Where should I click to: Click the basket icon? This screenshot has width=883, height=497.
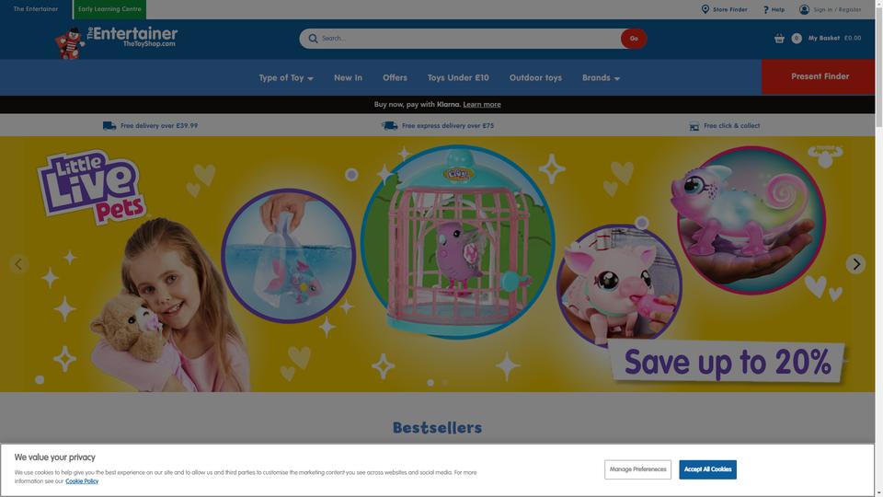(x=779, y=39)
